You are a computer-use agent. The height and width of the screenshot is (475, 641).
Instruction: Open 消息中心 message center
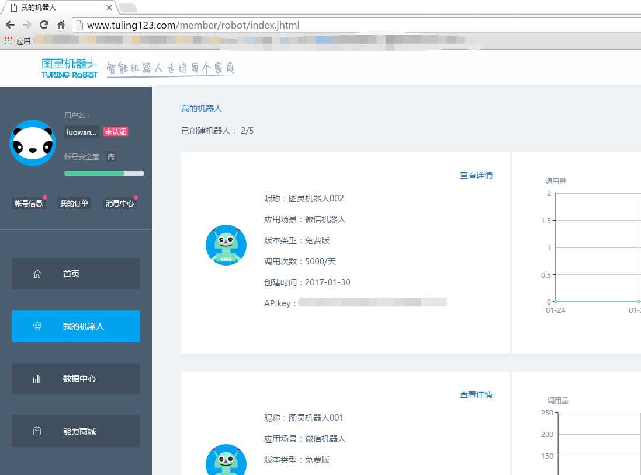[x=119, y=203]
